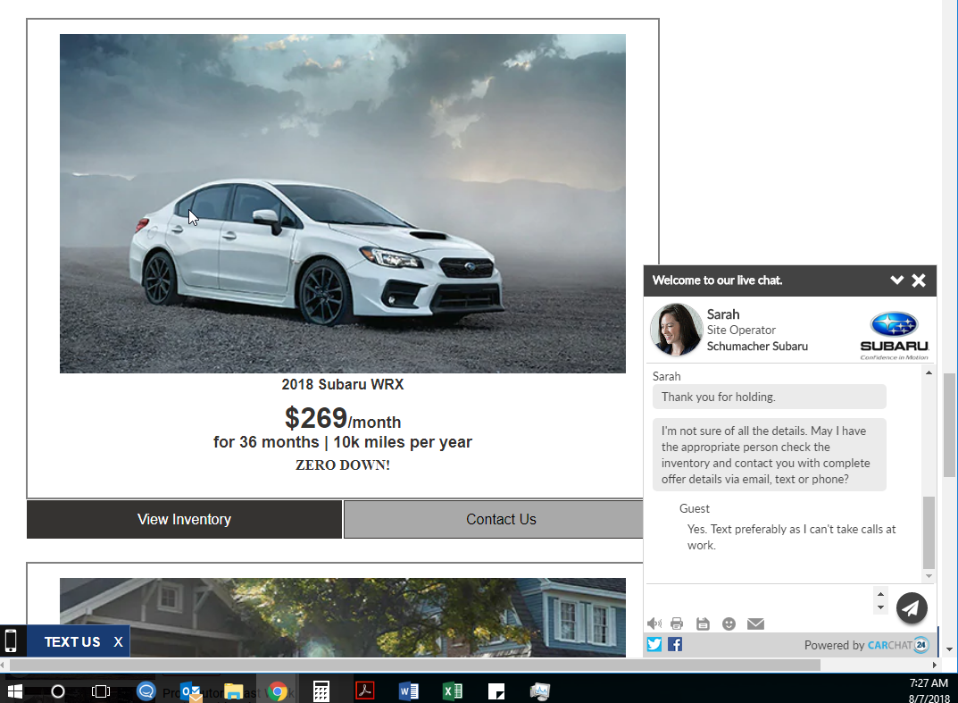Click Sarah's operator avatar photo

click(677, 330)
